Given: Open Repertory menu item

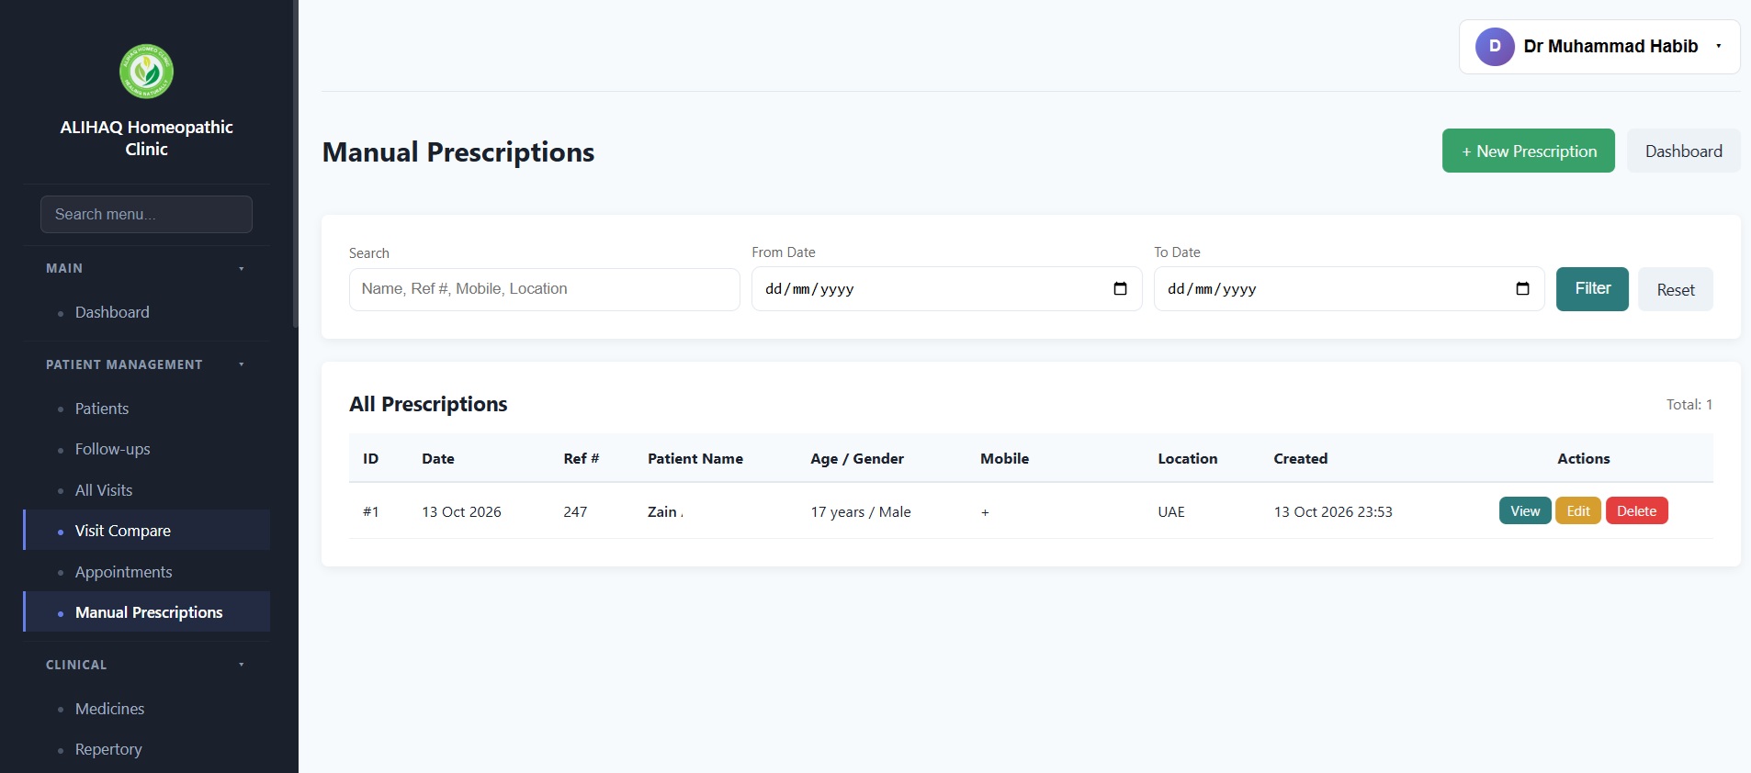Looking at the screenshot, I should tap(147, 749).
